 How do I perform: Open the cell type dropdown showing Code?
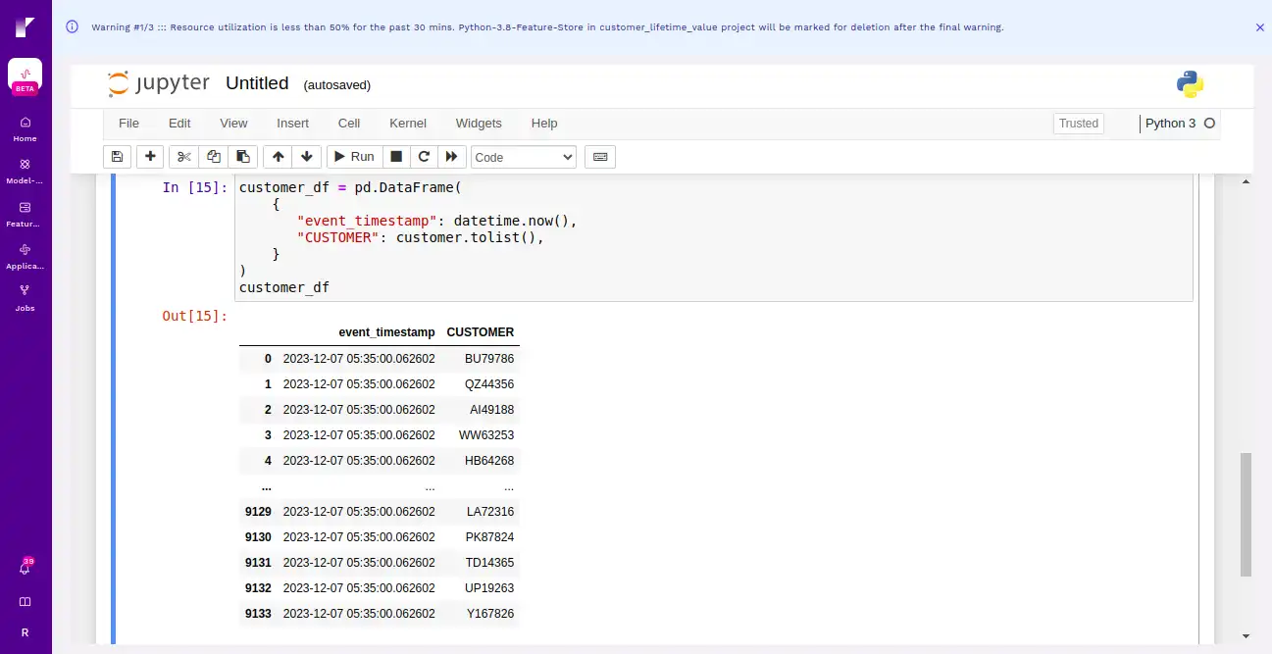[x=524, y=157]
